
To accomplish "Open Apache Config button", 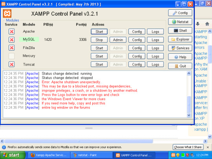I will pyautogui.click(x=137, y=32).
